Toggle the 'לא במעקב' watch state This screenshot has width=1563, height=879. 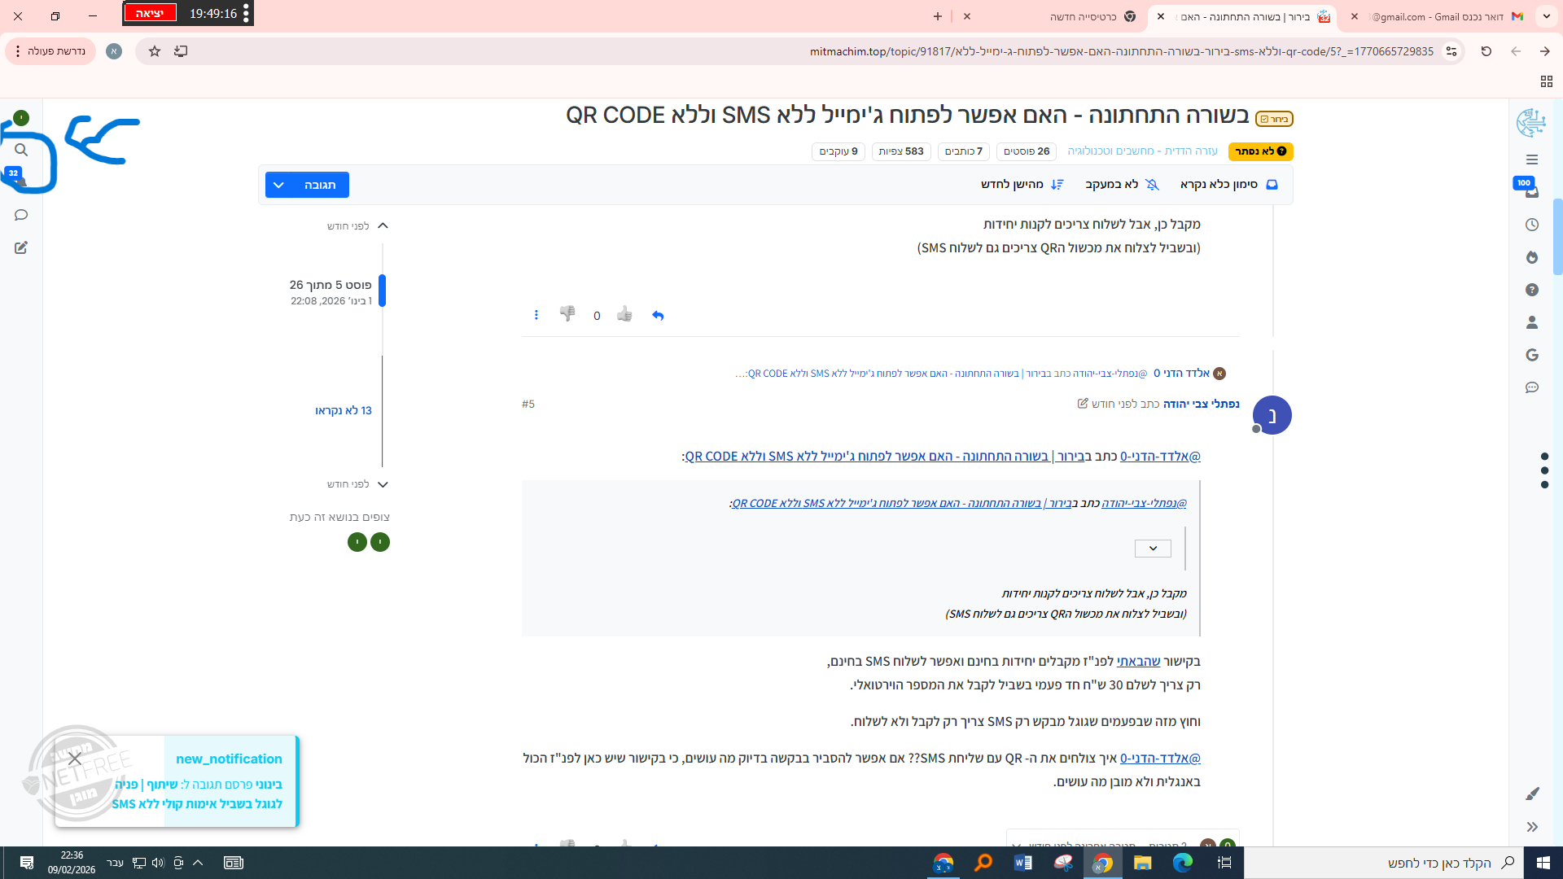(x=1122, y=185)
